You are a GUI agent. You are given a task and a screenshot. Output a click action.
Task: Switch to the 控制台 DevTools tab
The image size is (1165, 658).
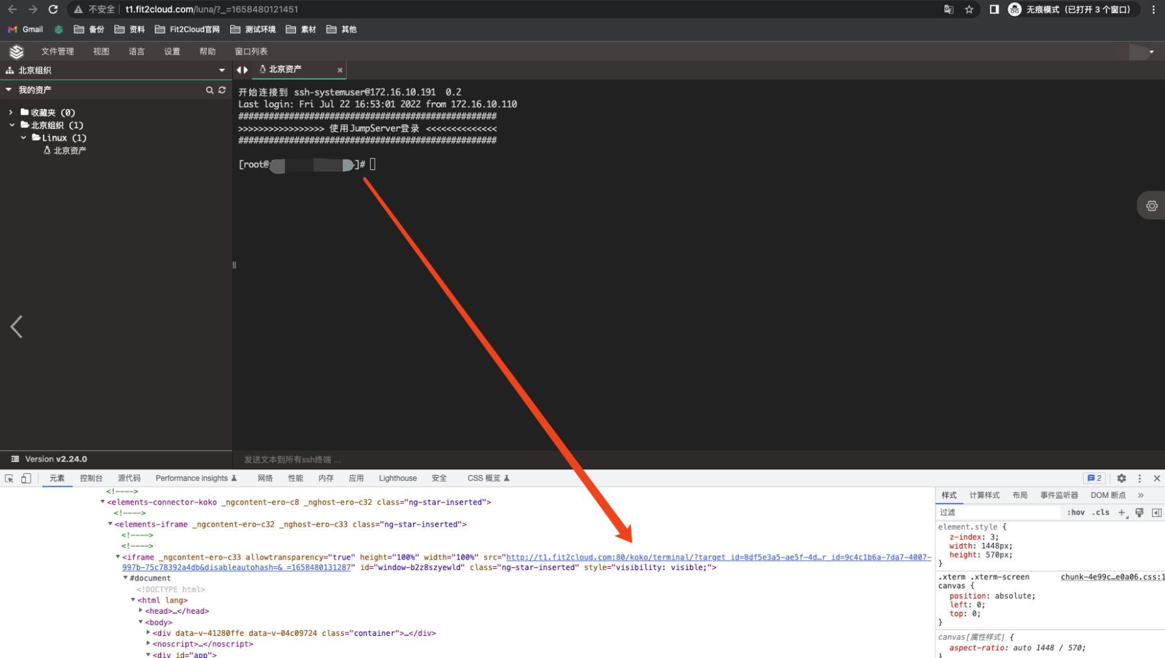pyautogui.click(x=90, y=478)
